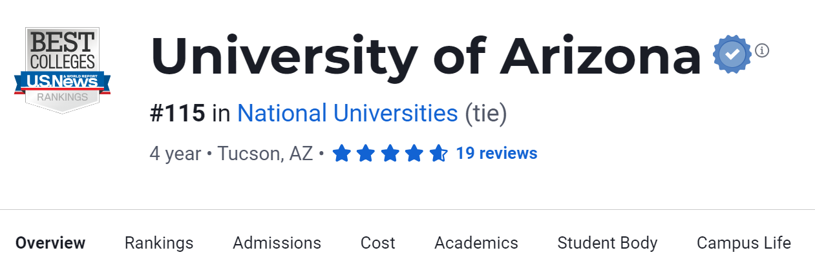Open the 19 reviews link
Image resolution: width=815 pixels, height=268 pixels.
pyautogui.click(x=496, y=154)
